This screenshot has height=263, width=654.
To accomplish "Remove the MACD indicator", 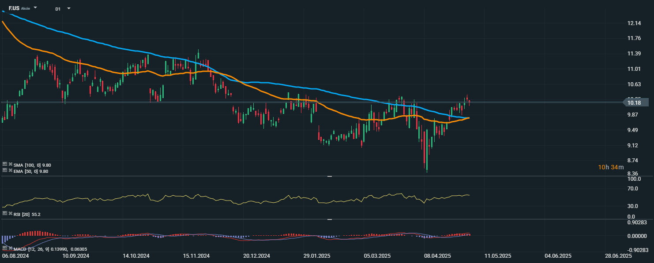I will (x=10, y=249).
